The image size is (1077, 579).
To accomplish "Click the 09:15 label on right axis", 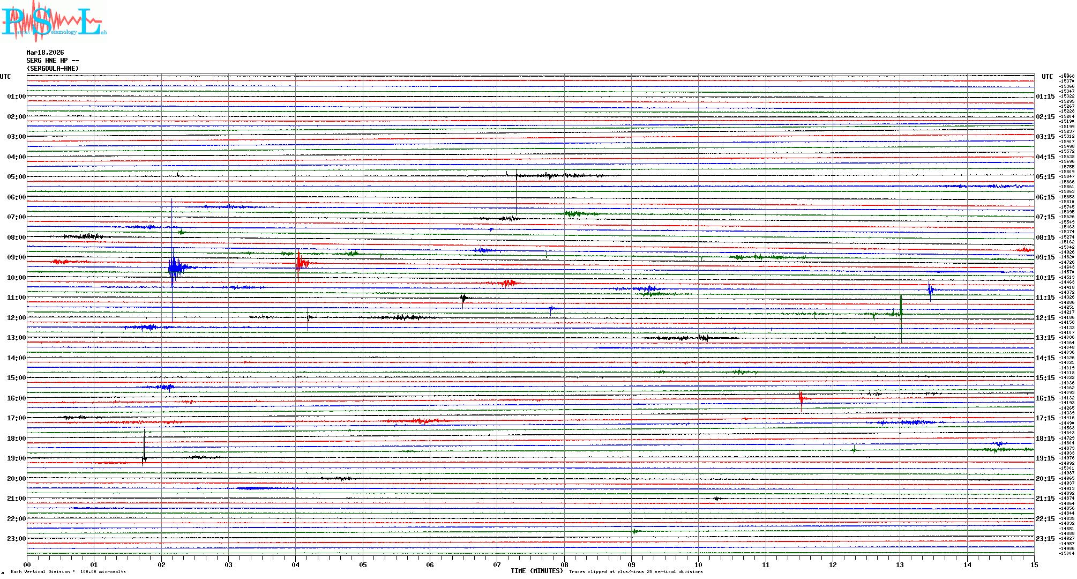I will pos(1045,257).
